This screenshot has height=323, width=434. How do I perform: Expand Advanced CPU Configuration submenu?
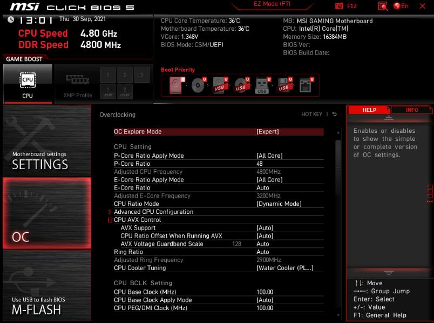(x=153, y=212)
